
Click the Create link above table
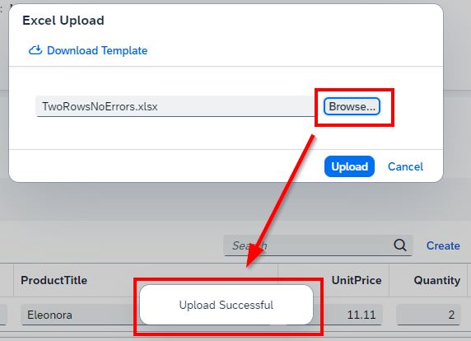point(443,245)
